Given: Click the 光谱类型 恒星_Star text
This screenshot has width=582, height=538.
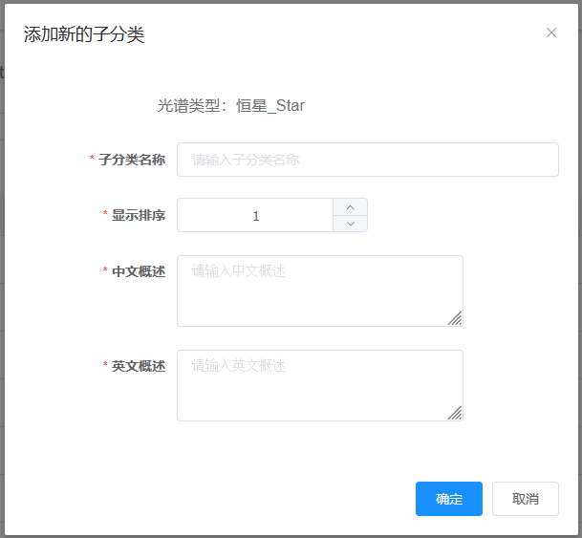Looking at the screenshot, I should tap(231, 105).
